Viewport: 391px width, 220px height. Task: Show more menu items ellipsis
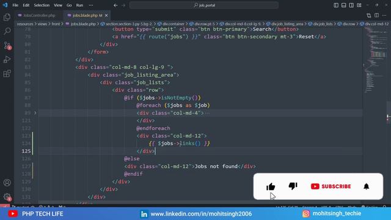[91, 5]
